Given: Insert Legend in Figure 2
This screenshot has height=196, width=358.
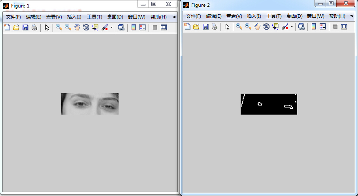Looking at the screenshot, I should click(322, 26).
